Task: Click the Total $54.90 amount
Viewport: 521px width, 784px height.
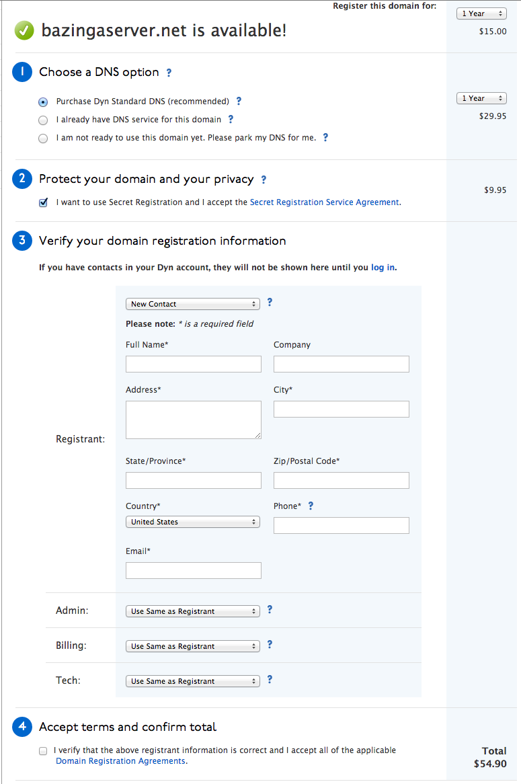Action: pyautogui.click(x=490, y=764)
